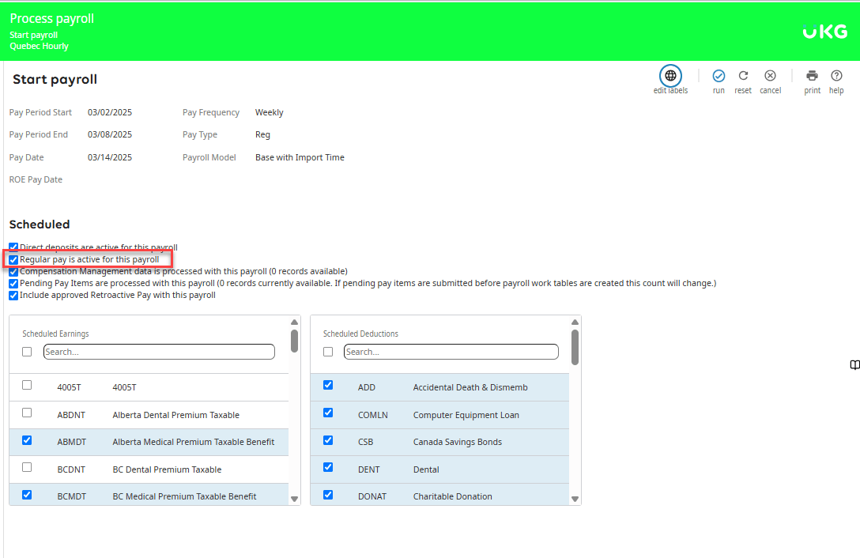Click Pay Period Start value 03/02/2025
The width and height of the screenshot is (860, 558).
point(110,112)
